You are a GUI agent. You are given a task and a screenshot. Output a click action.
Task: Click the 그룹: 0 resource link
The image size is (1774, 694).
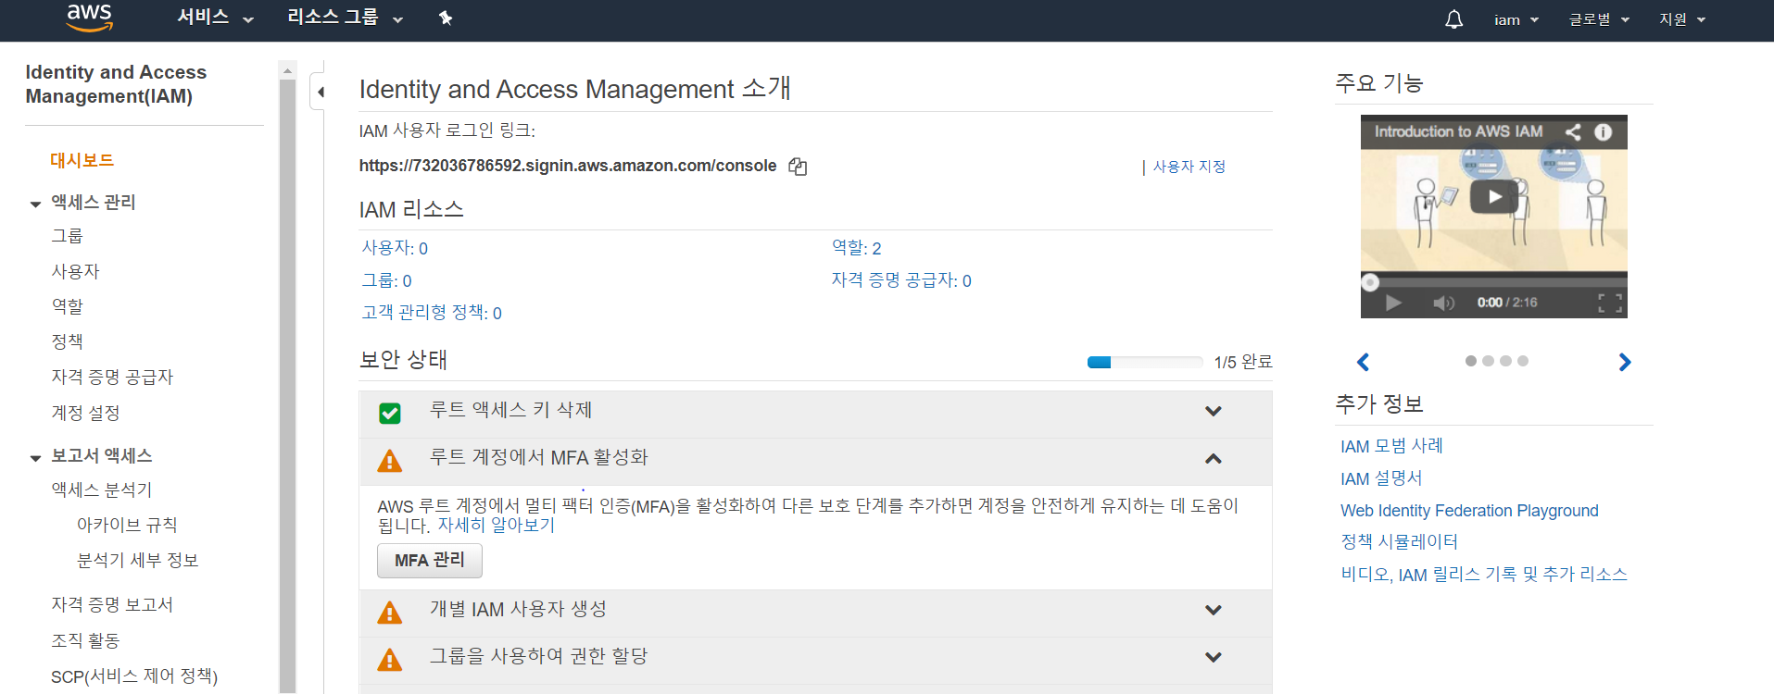click(386, 280)
